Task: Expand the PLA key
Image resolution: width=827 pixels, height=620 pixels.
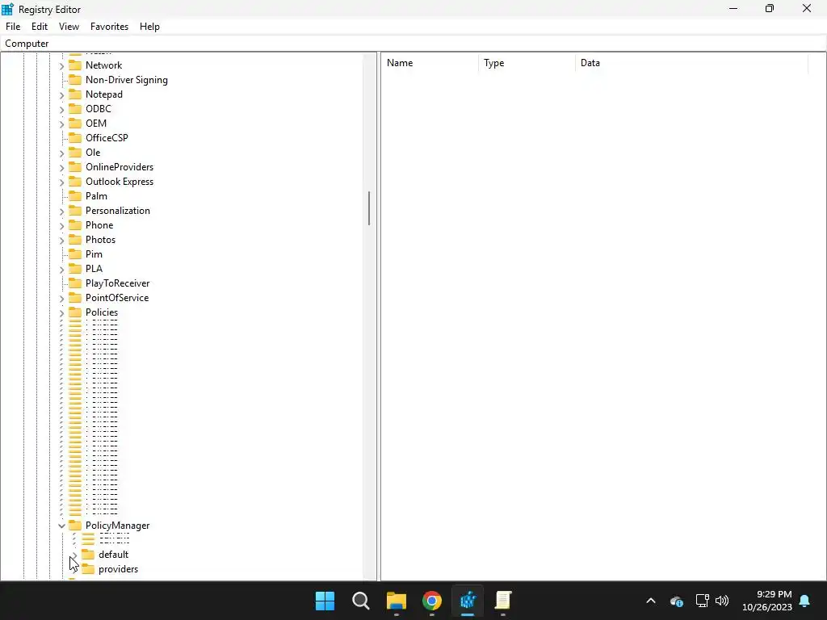Action: click(x=61, y=269)
